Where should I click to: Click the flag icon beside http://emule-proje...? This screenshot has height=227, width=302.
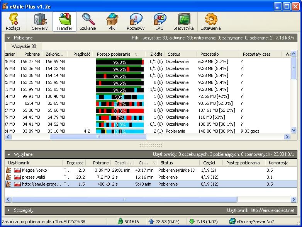tap(17, 184)
